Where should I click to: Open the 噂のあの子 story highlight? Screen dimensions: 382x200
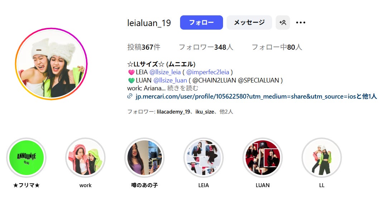[145, 157]
